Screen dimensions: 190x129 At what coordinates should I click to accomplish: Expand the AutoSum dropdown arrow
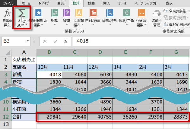pyautogui.click(x=27, y=25)
